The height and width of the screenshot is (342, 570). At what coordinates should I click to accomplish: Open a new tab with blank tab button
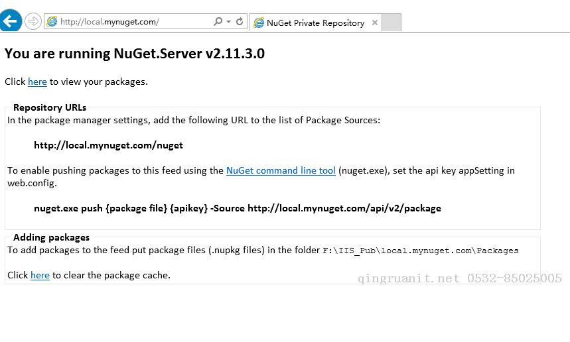coord(392,23)
